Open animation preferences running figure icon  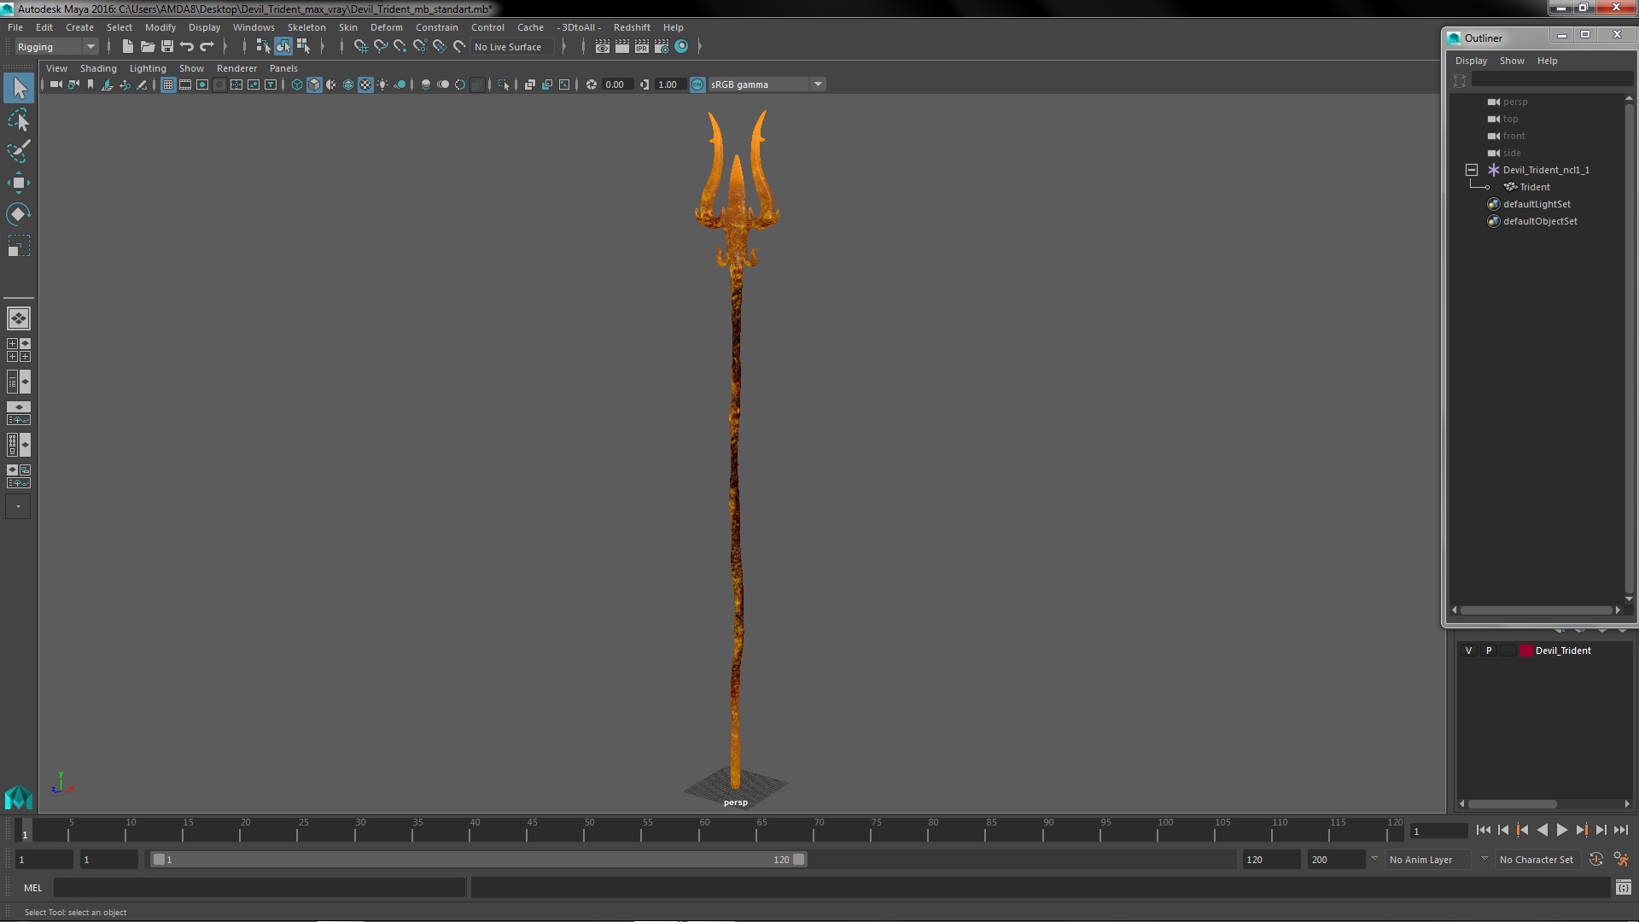pyautogui.click(x=1621, y=860)
